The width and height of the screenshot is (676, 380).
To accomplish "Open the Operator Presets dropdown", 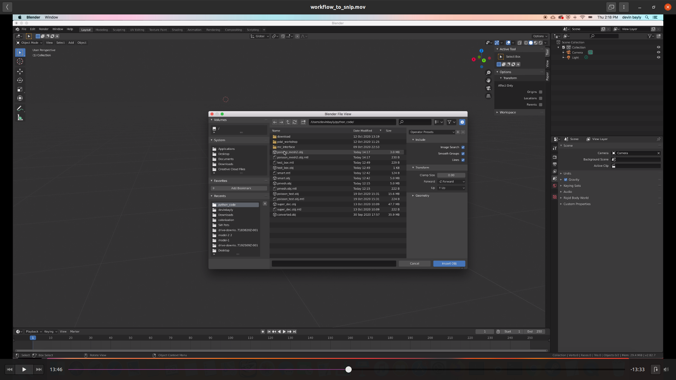I will 432,132.
